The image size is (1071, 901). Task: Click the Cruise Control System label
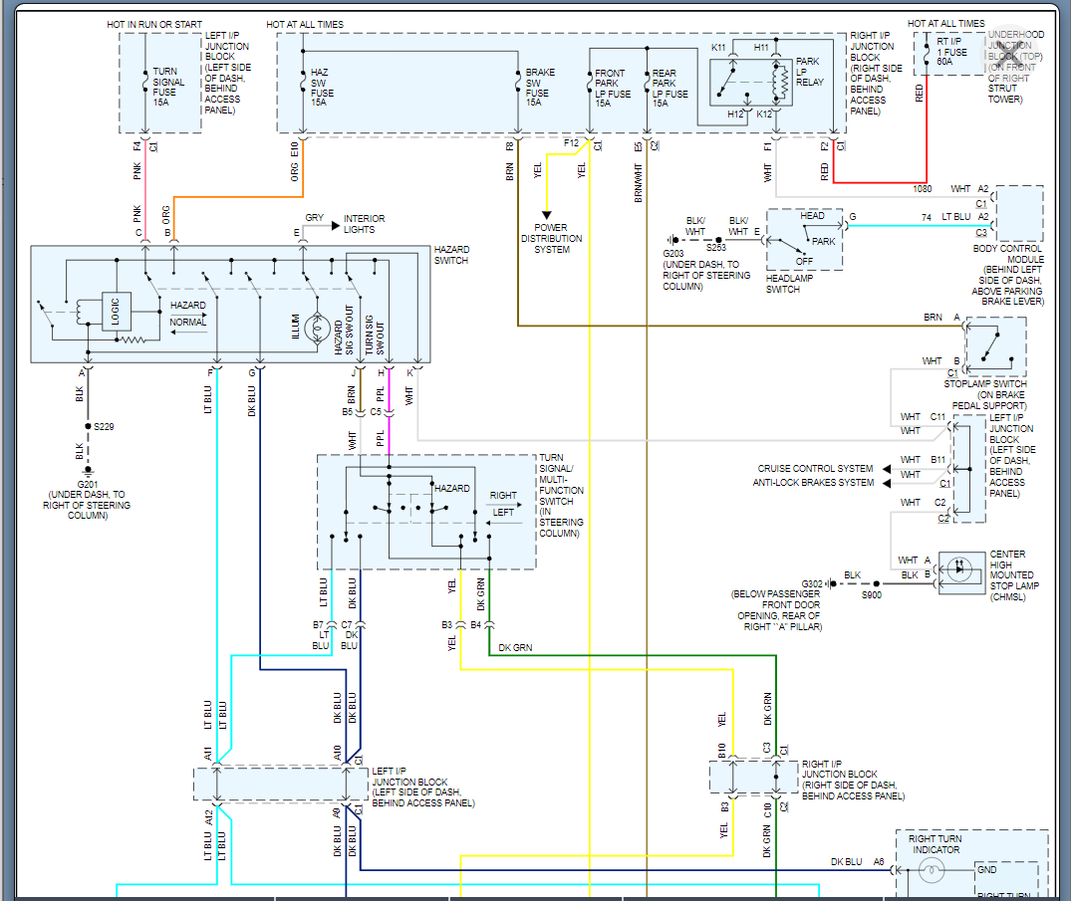coord(815,468)
